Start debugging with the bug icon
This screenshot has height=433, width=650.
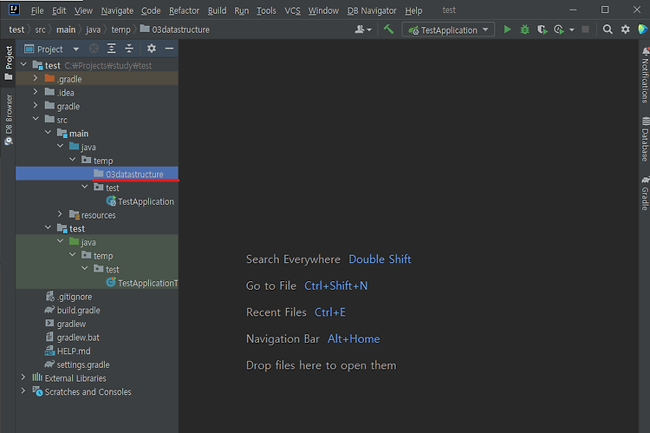[x=525, y=30]
